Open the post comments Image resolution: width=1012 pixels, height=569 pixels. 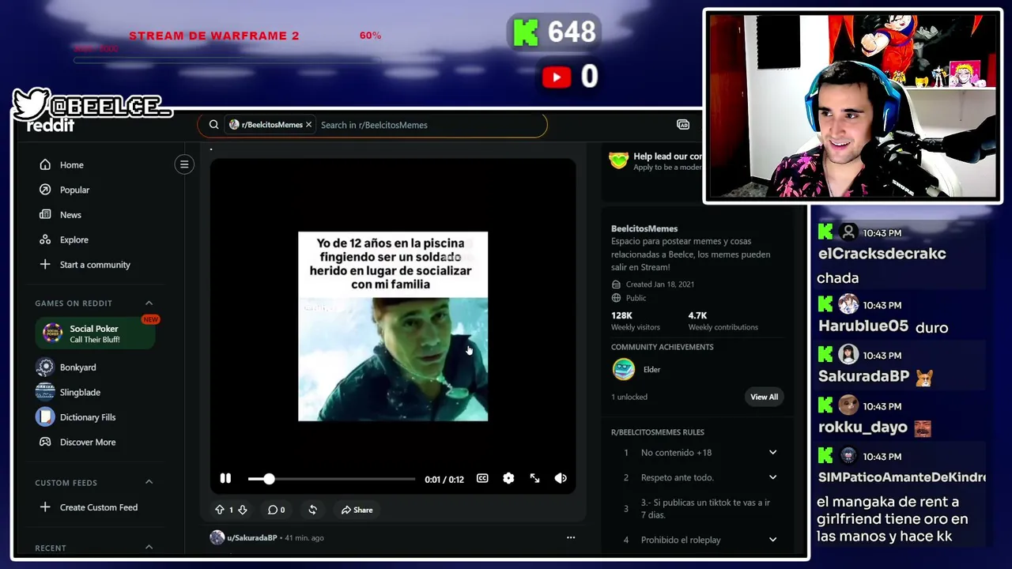tap(276, 510)
